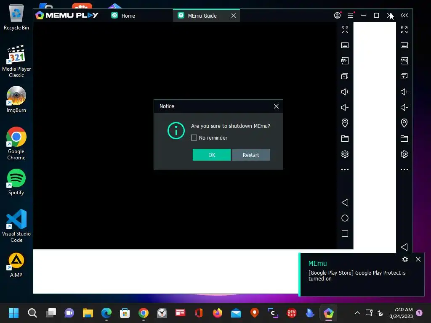
Task: Expand ellipsis in the far-right toolbar
Action: point(404,169)
